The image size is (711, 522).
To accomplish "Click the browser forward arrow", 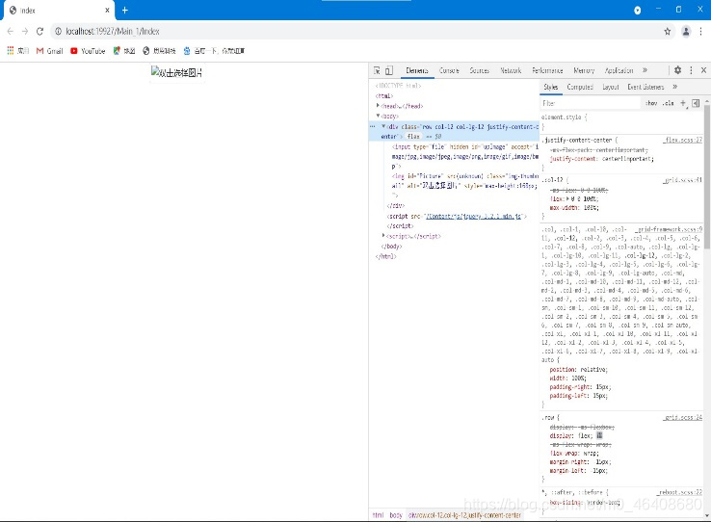I will point(25,31).
